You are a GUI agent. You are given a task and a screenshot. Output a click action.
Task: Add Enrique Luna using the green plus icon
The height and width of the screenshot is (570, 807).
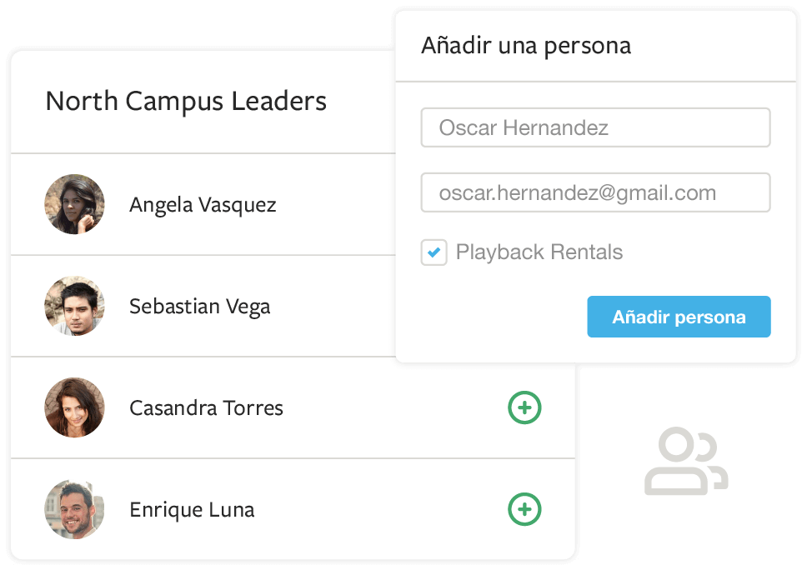point(524,510)
